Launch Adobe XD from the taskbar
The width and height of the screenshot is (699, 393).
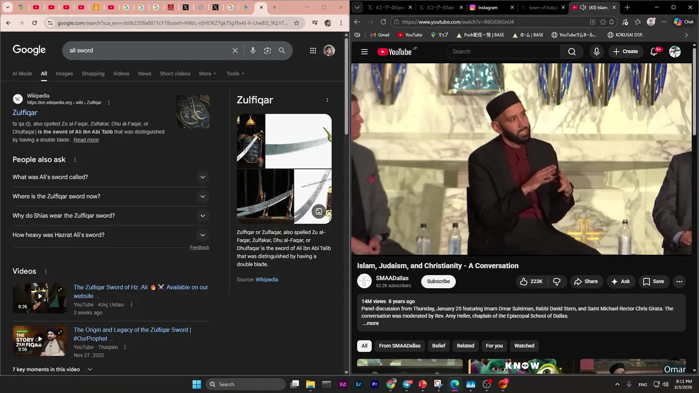[x=342, y=384]
